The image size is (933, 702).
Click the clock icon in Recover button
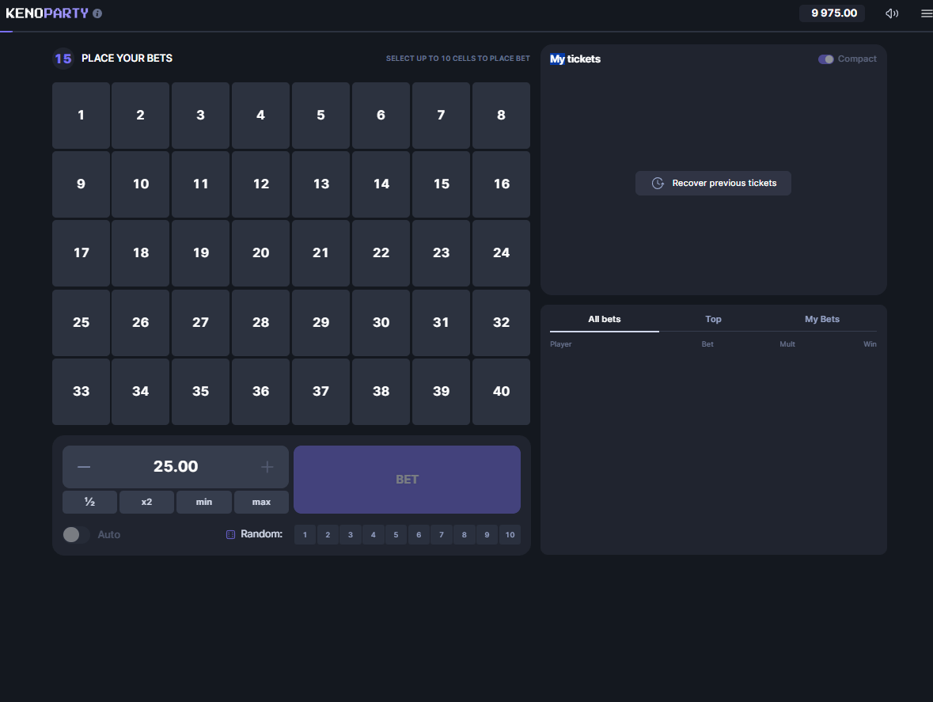(658, 183)
